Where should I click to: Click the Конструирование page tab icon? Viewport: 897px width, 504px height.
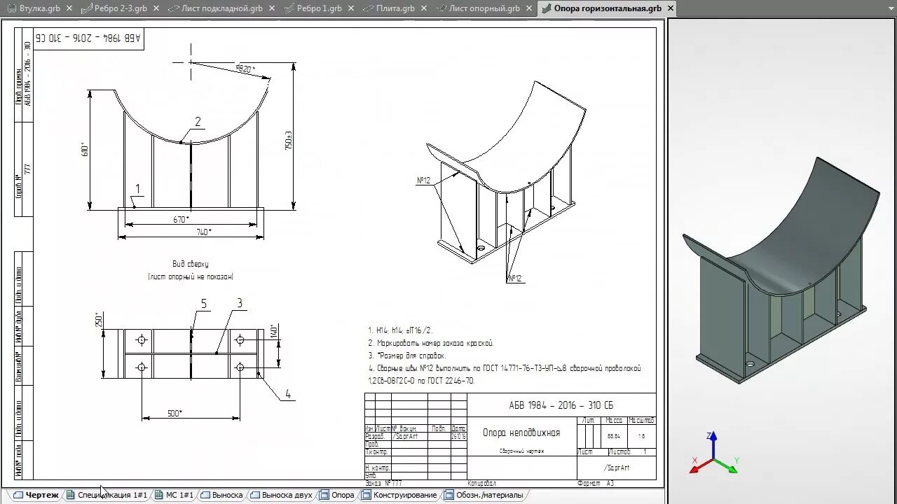point(367,495)
